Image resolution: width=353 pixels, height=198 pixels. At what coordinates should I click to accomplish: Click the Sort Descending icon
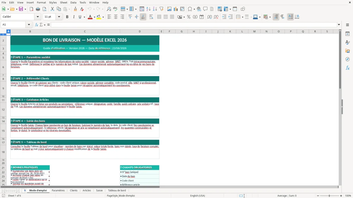pyautogui.click(x=155, y=9)
